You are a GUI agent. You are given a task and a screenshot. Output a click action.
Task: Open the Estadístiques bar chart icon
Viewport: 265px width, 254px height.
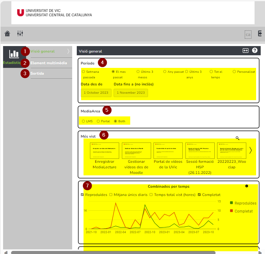(14, 54)
